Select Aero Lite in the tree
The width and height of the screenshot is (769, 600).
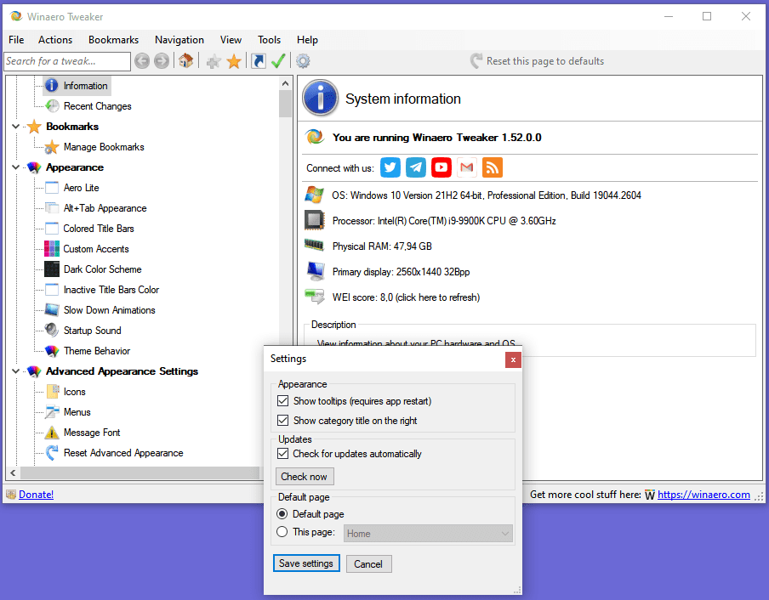[82, 188]
